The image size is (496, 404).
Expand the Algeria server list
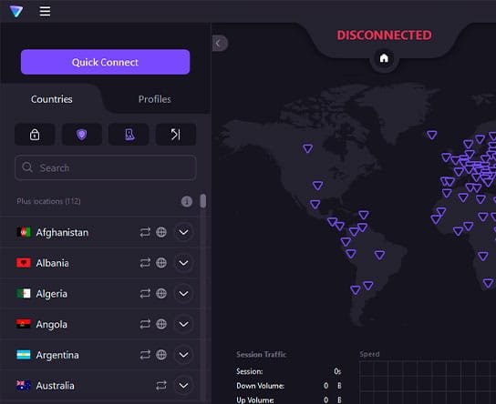pos(183,294)
